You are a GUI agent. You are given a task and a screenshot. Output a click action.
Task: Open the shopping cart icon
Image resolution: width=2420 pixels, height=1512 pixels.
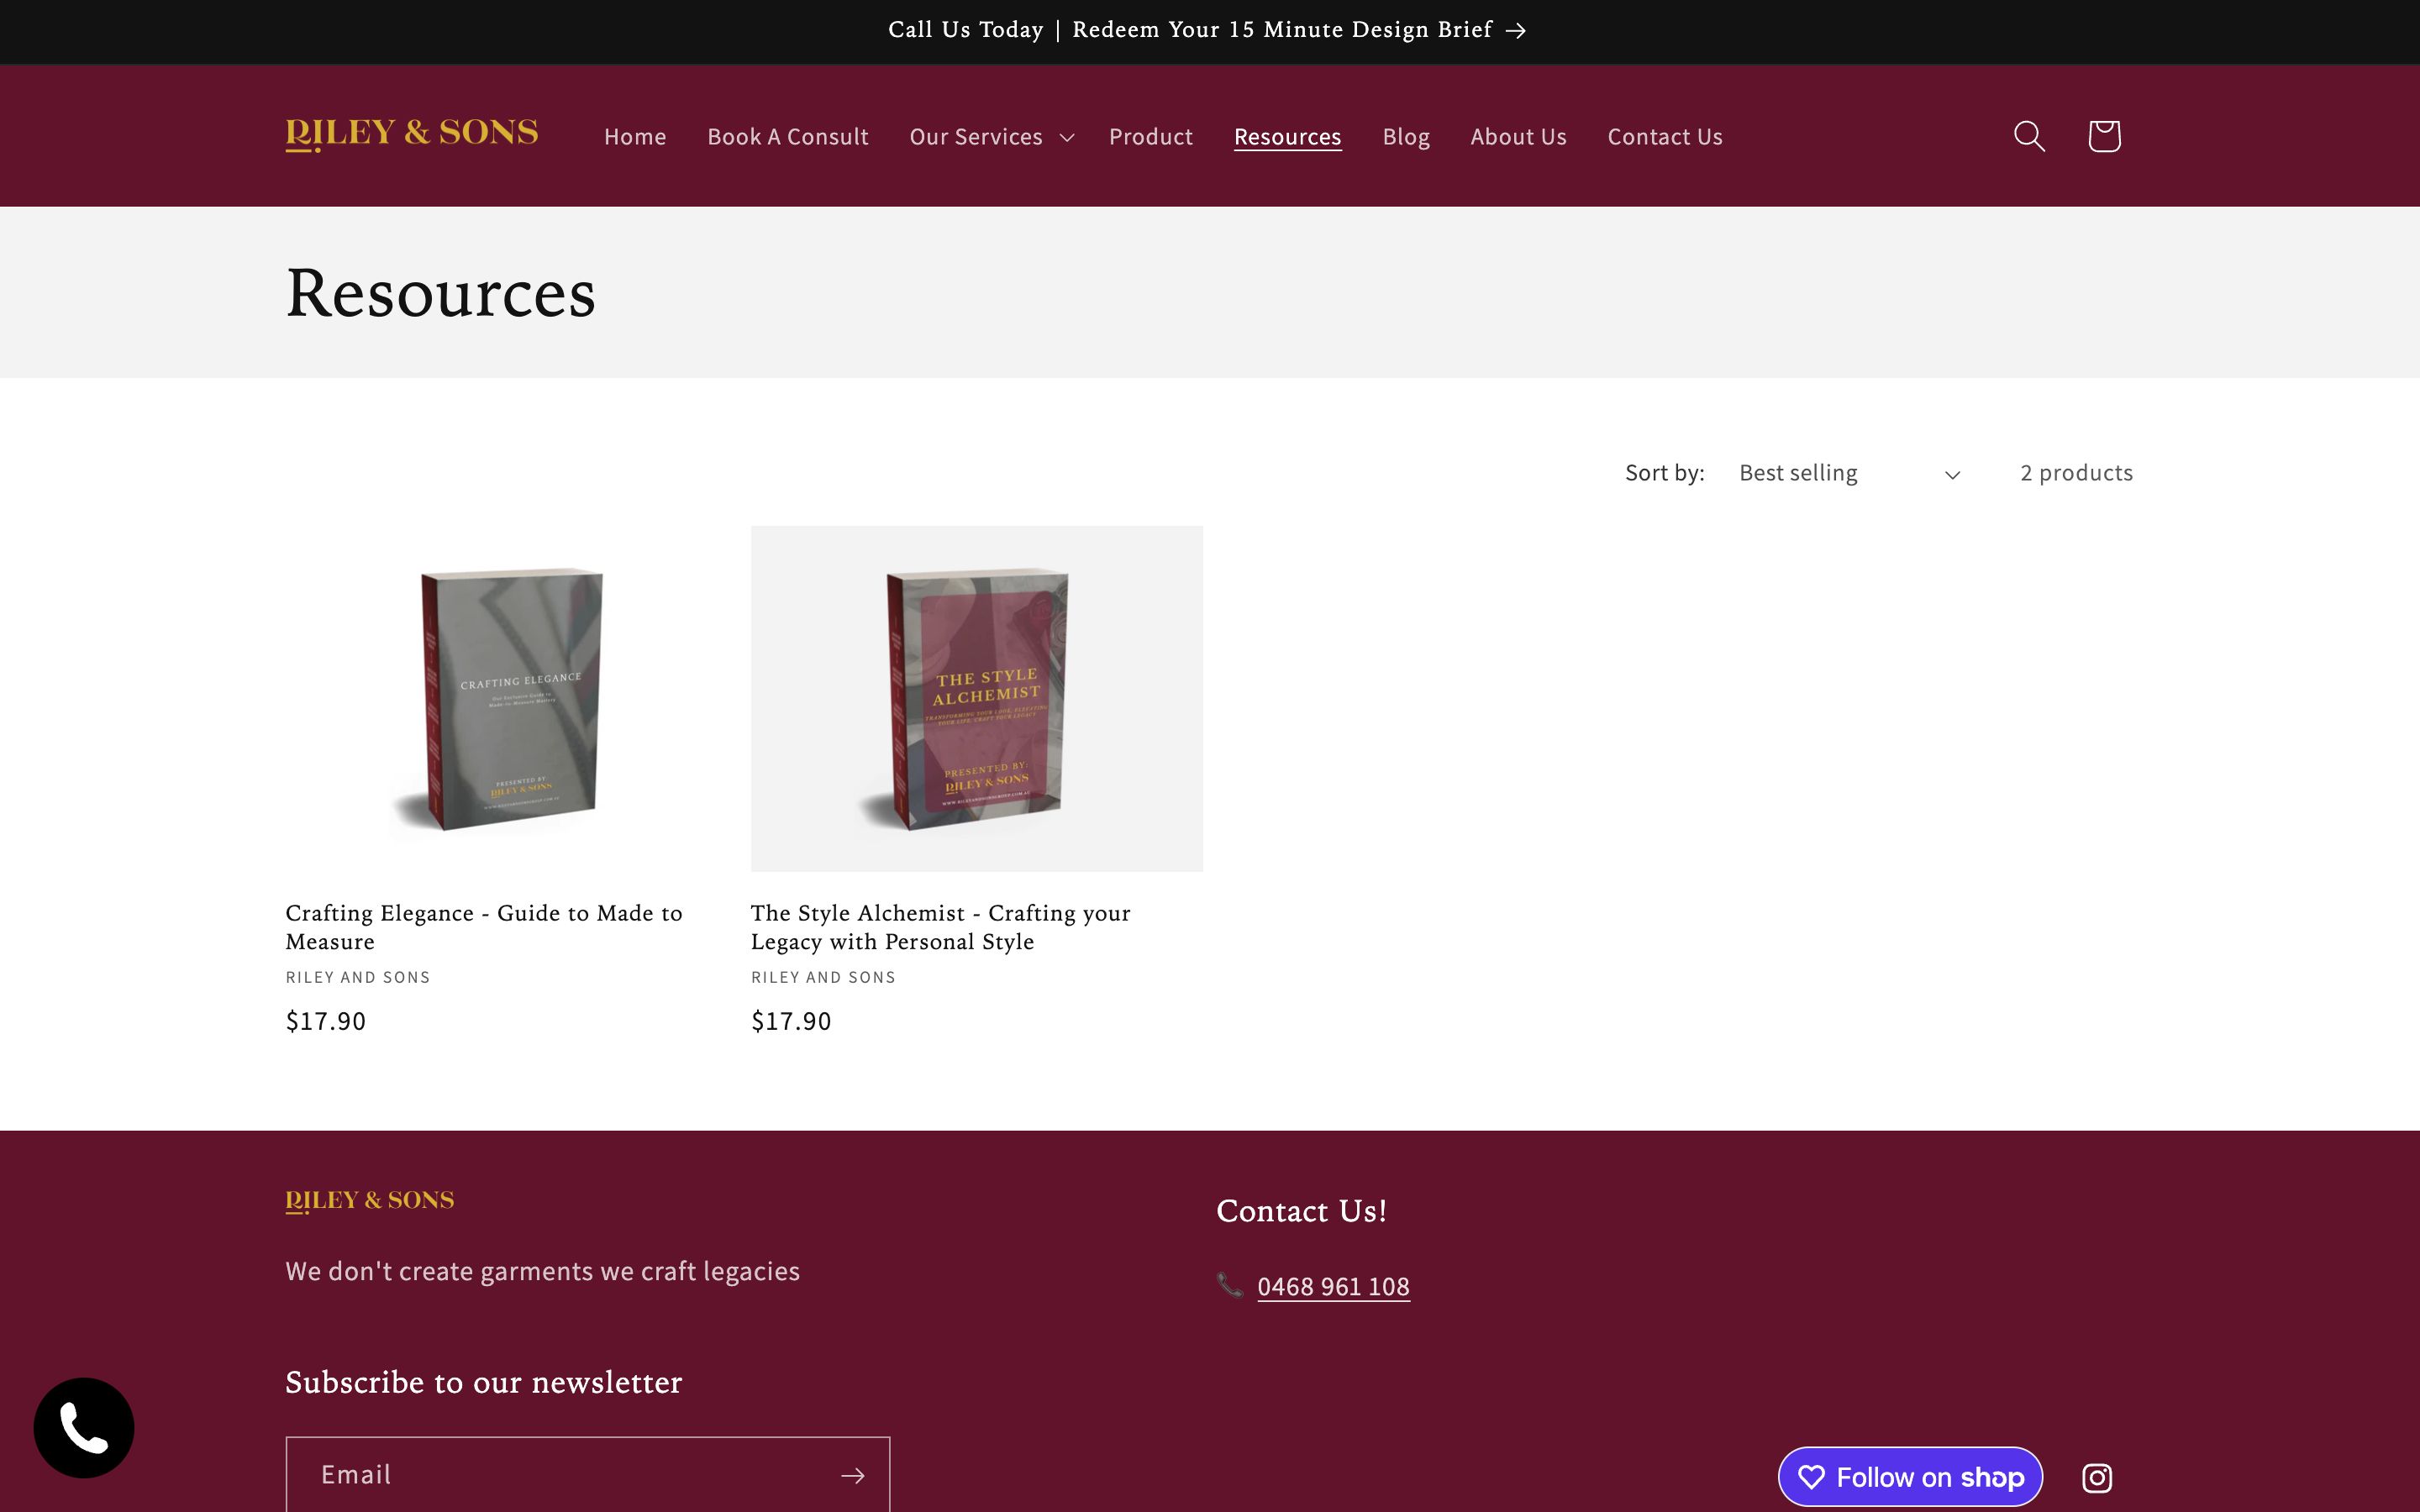tap(2103, 134)
